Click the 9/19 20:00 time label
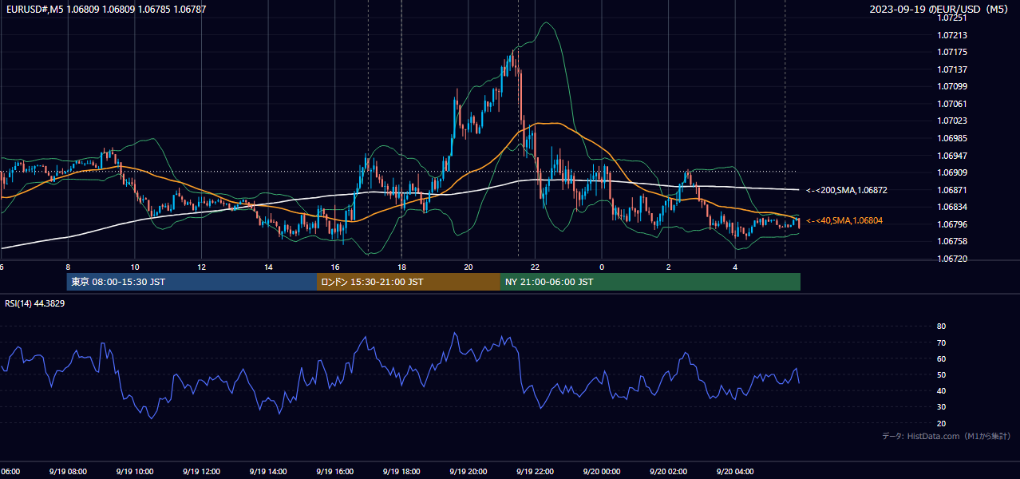This screenshot has height=479, width=1020. click(468, 472)
